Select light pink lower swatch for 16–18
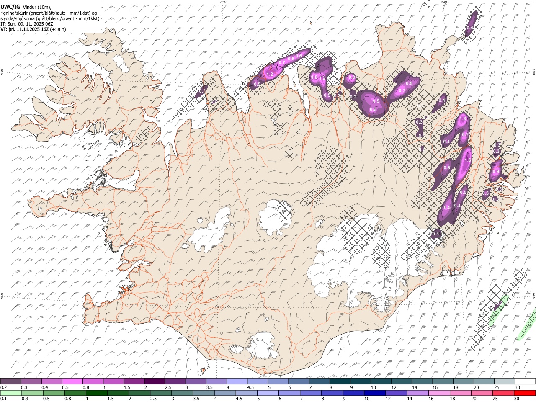 [x=439, y=393]
